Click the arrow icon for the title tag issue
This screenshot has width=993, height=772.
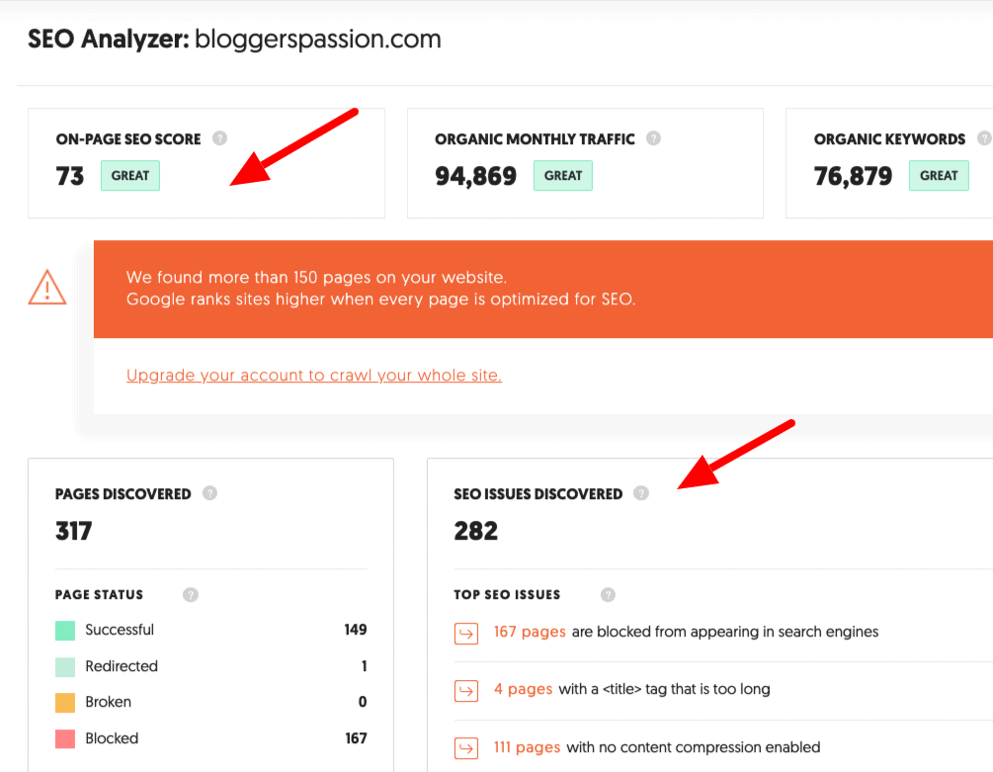coord(465,690)
